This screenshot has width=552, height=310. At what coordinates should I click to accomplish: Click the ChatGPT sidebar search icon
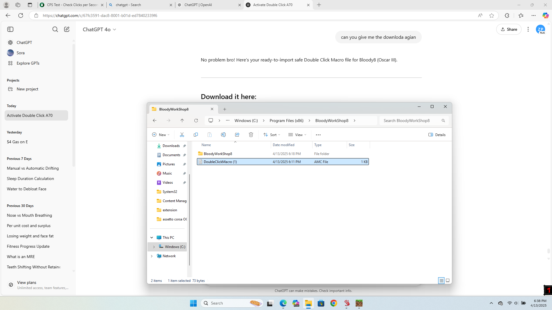pos(55,29)
